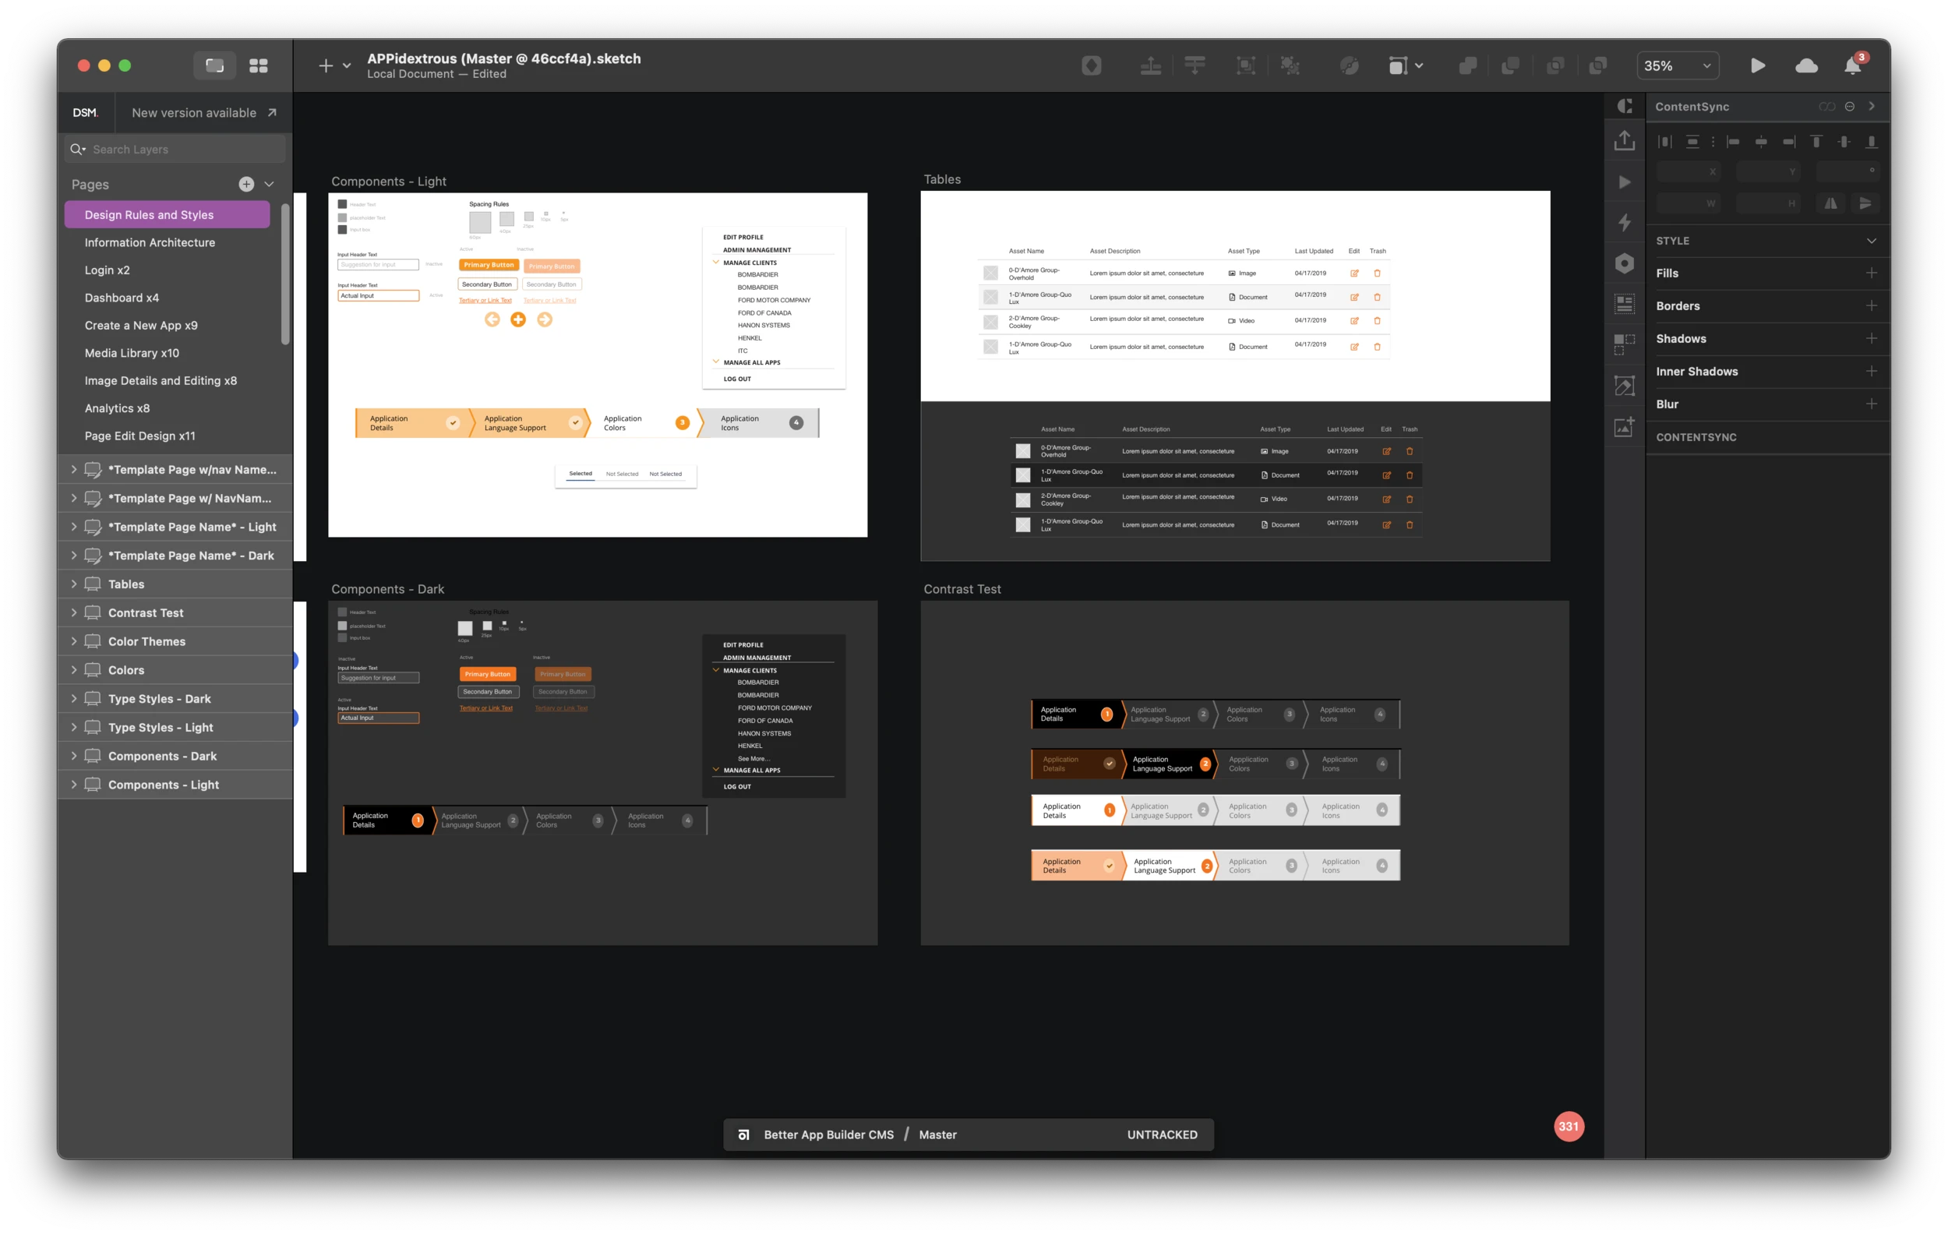1948x1235 pixels.
Task: Click the export share icon in plugin strip
Action: click(1624, 141)
